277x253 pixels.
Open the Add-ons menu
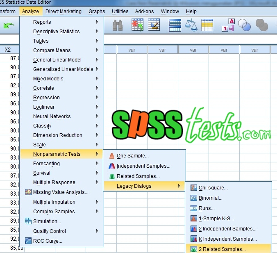145,11
